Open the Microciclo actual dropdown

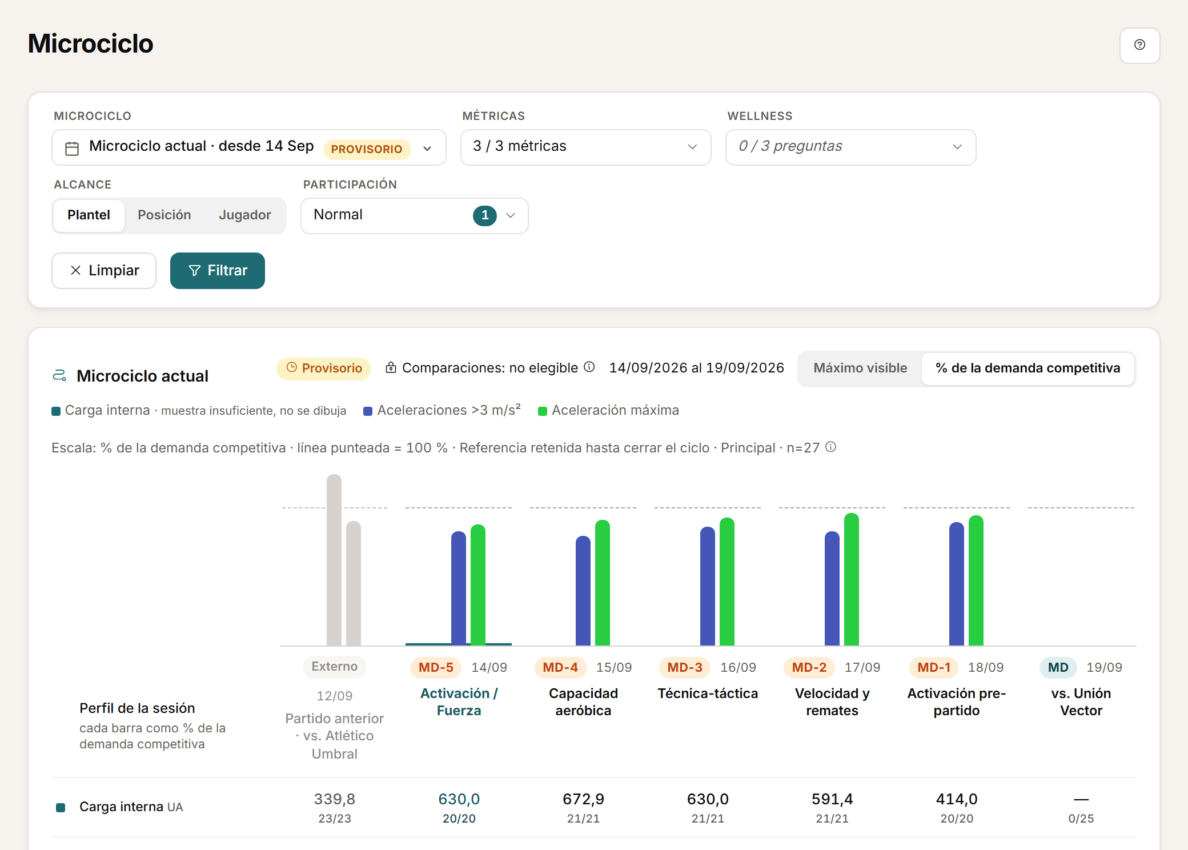click(249, 147)
